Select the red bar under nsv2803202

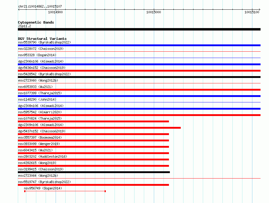click(x=93, y=159)
